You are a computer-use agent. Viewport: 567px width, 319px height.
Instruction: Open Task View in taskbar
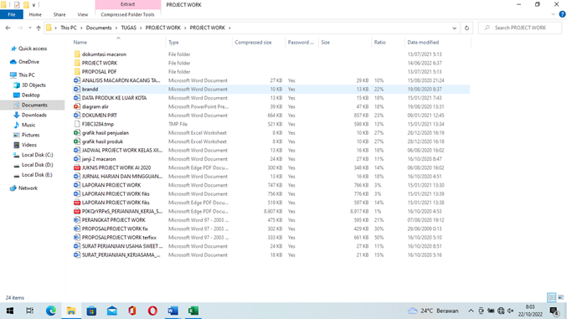pos(30,311)
